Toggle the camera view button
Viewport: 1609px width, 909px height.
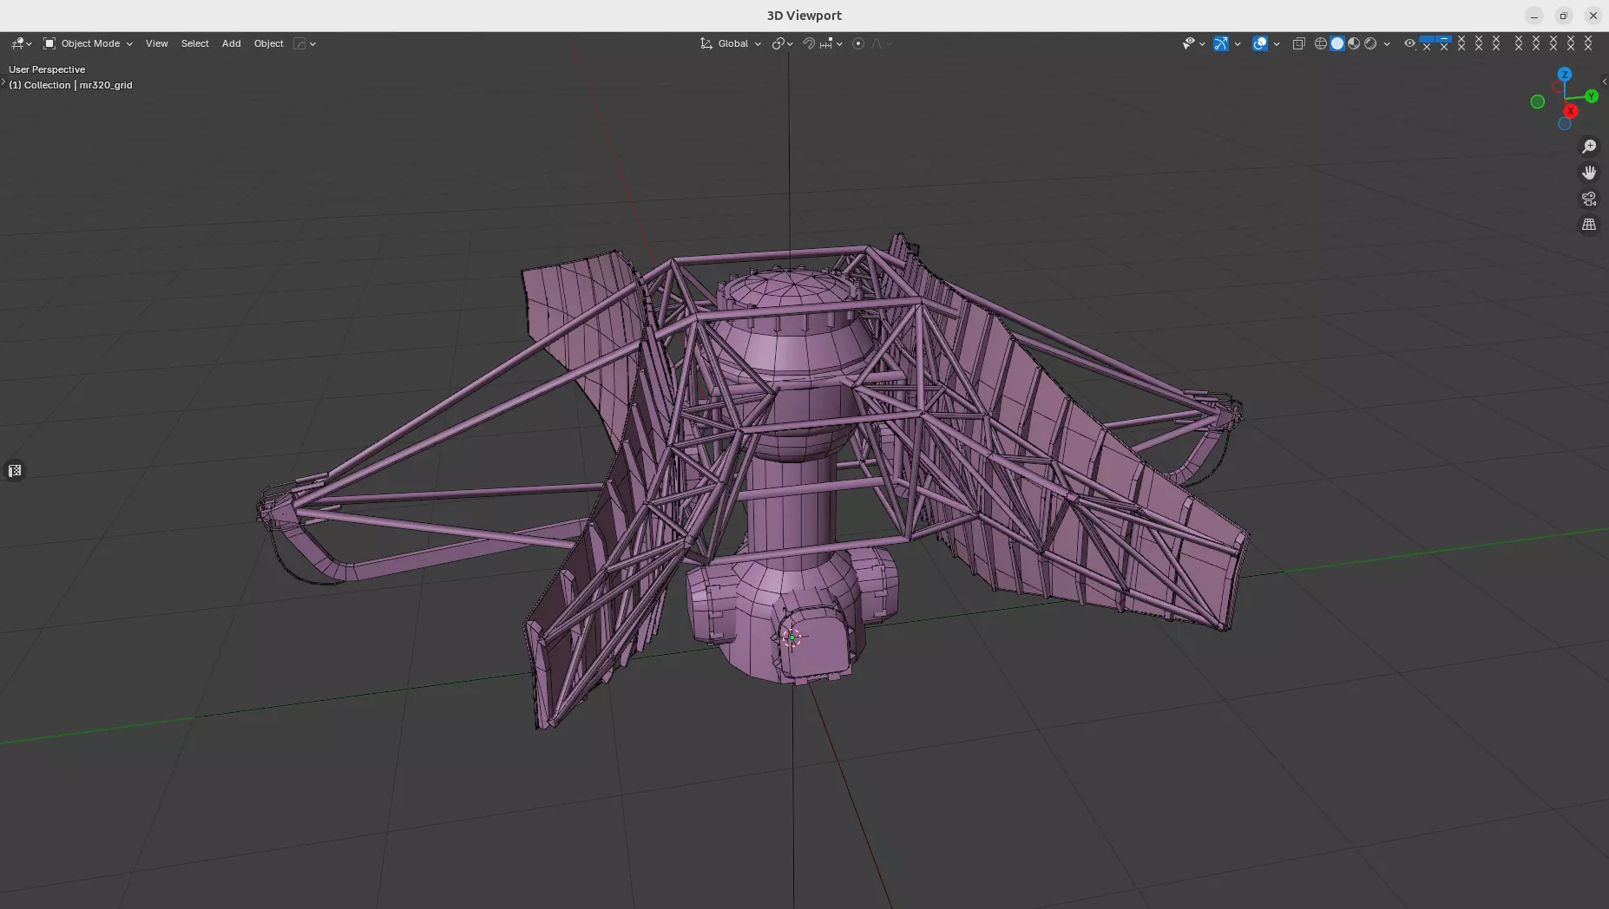pyautogui.click(x=1589, y=199)
